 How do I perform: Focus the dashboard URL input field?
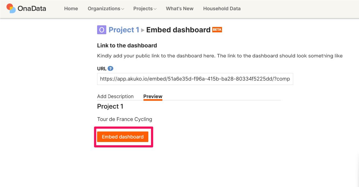coord(195,79)
